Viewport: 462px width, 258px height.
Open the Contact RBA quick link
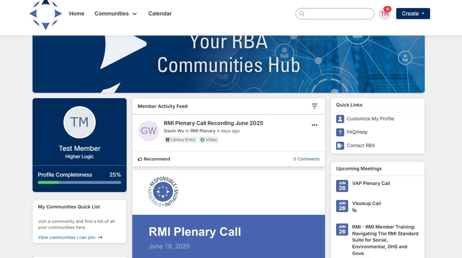tap(361, 145)
